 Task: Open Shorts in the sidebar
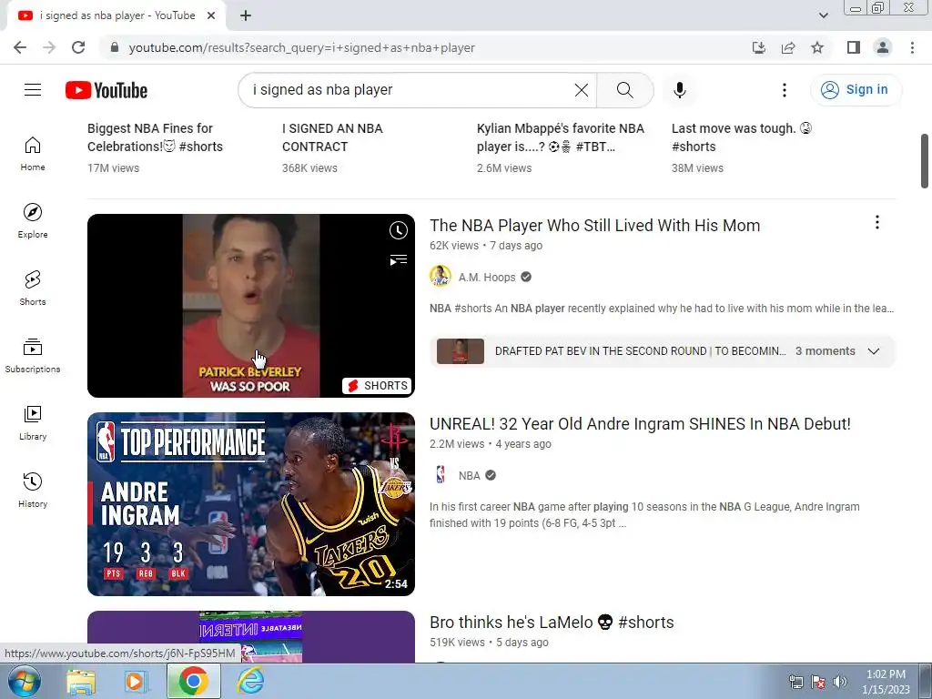pos(33,289)
